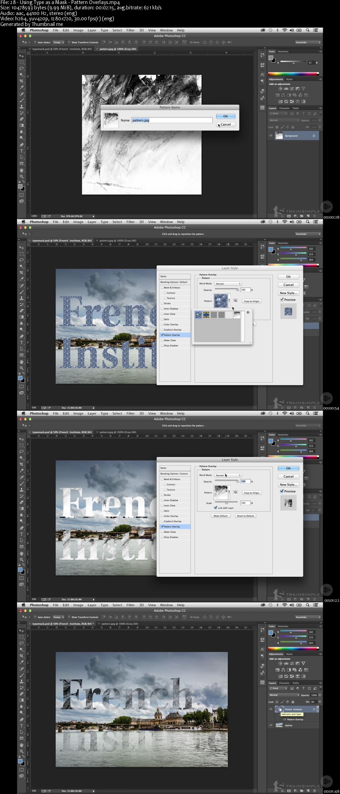Open the Layer menu in the 00:01:48 frame
Screen dimensions: 340x794
click(92, 605)
